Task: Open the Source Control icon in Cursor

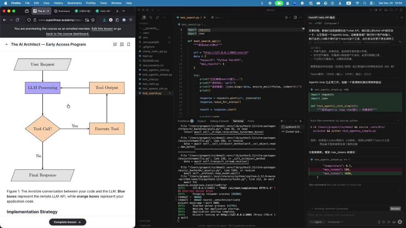Action: (157, 17)
